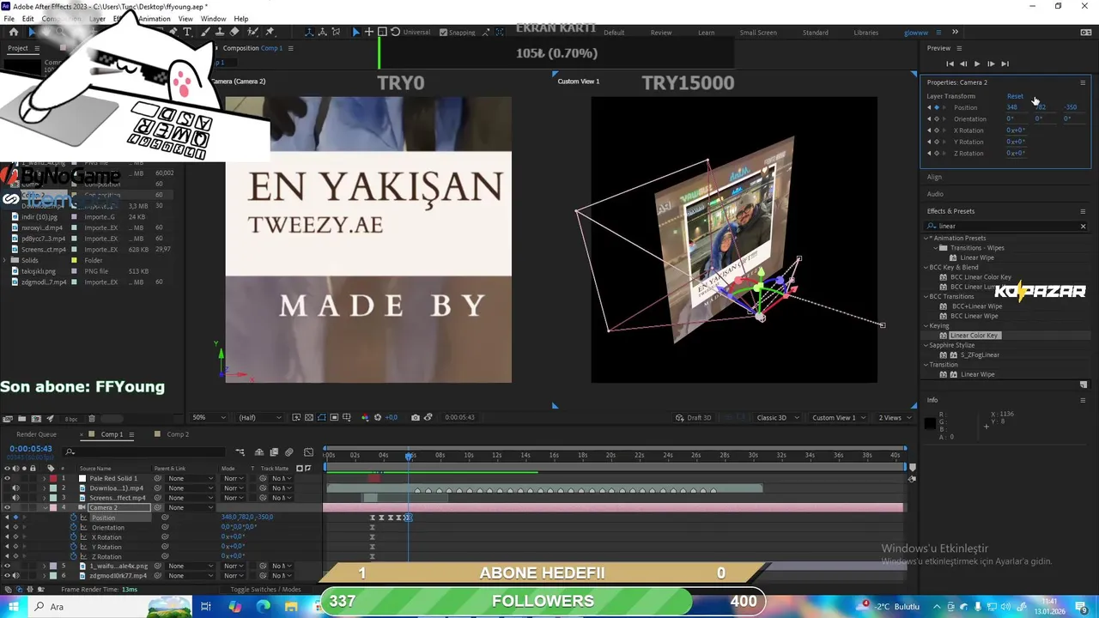Open the 2 Views layout dropdown

[x=894, y=417]
